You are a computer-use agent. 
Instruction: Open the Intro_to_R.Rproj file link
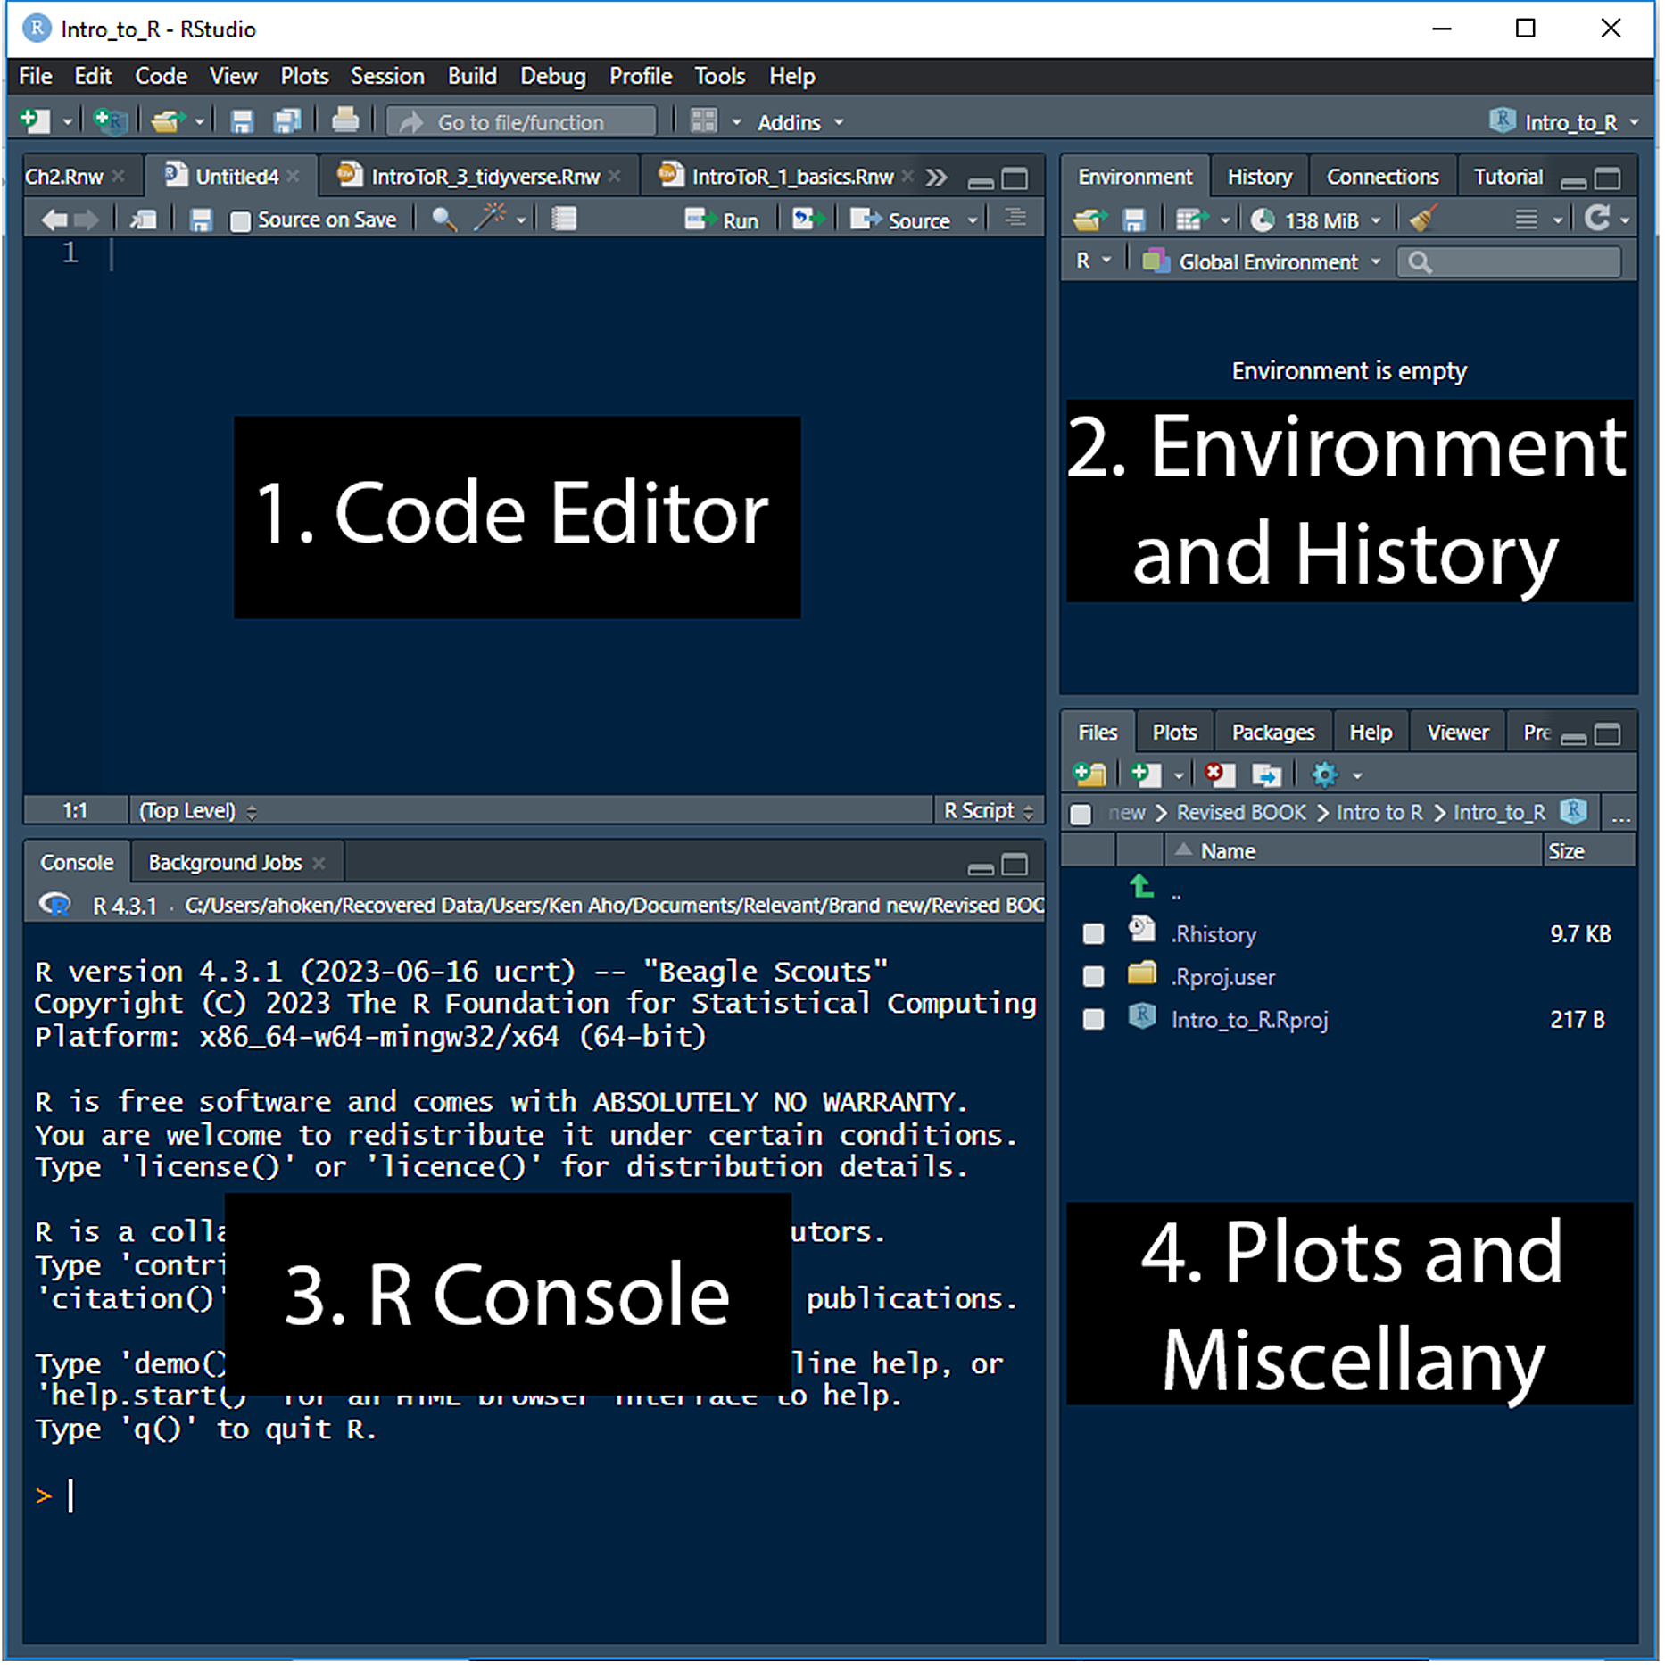click(1249, 1020)
